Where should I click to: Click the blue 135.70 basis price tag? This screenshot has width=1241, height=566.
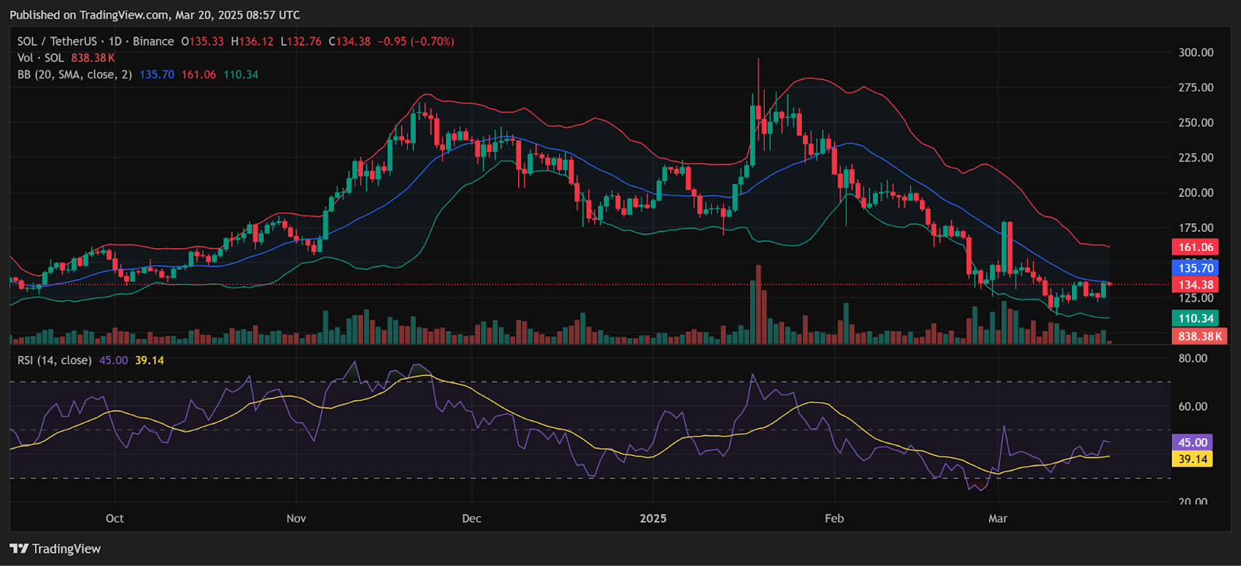[1195, 268]
